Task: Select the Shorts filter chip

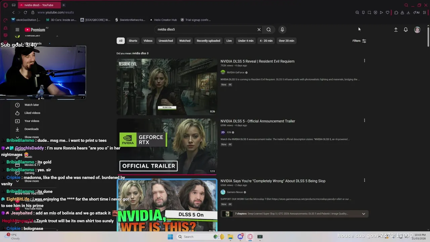Action: [133, 41]
